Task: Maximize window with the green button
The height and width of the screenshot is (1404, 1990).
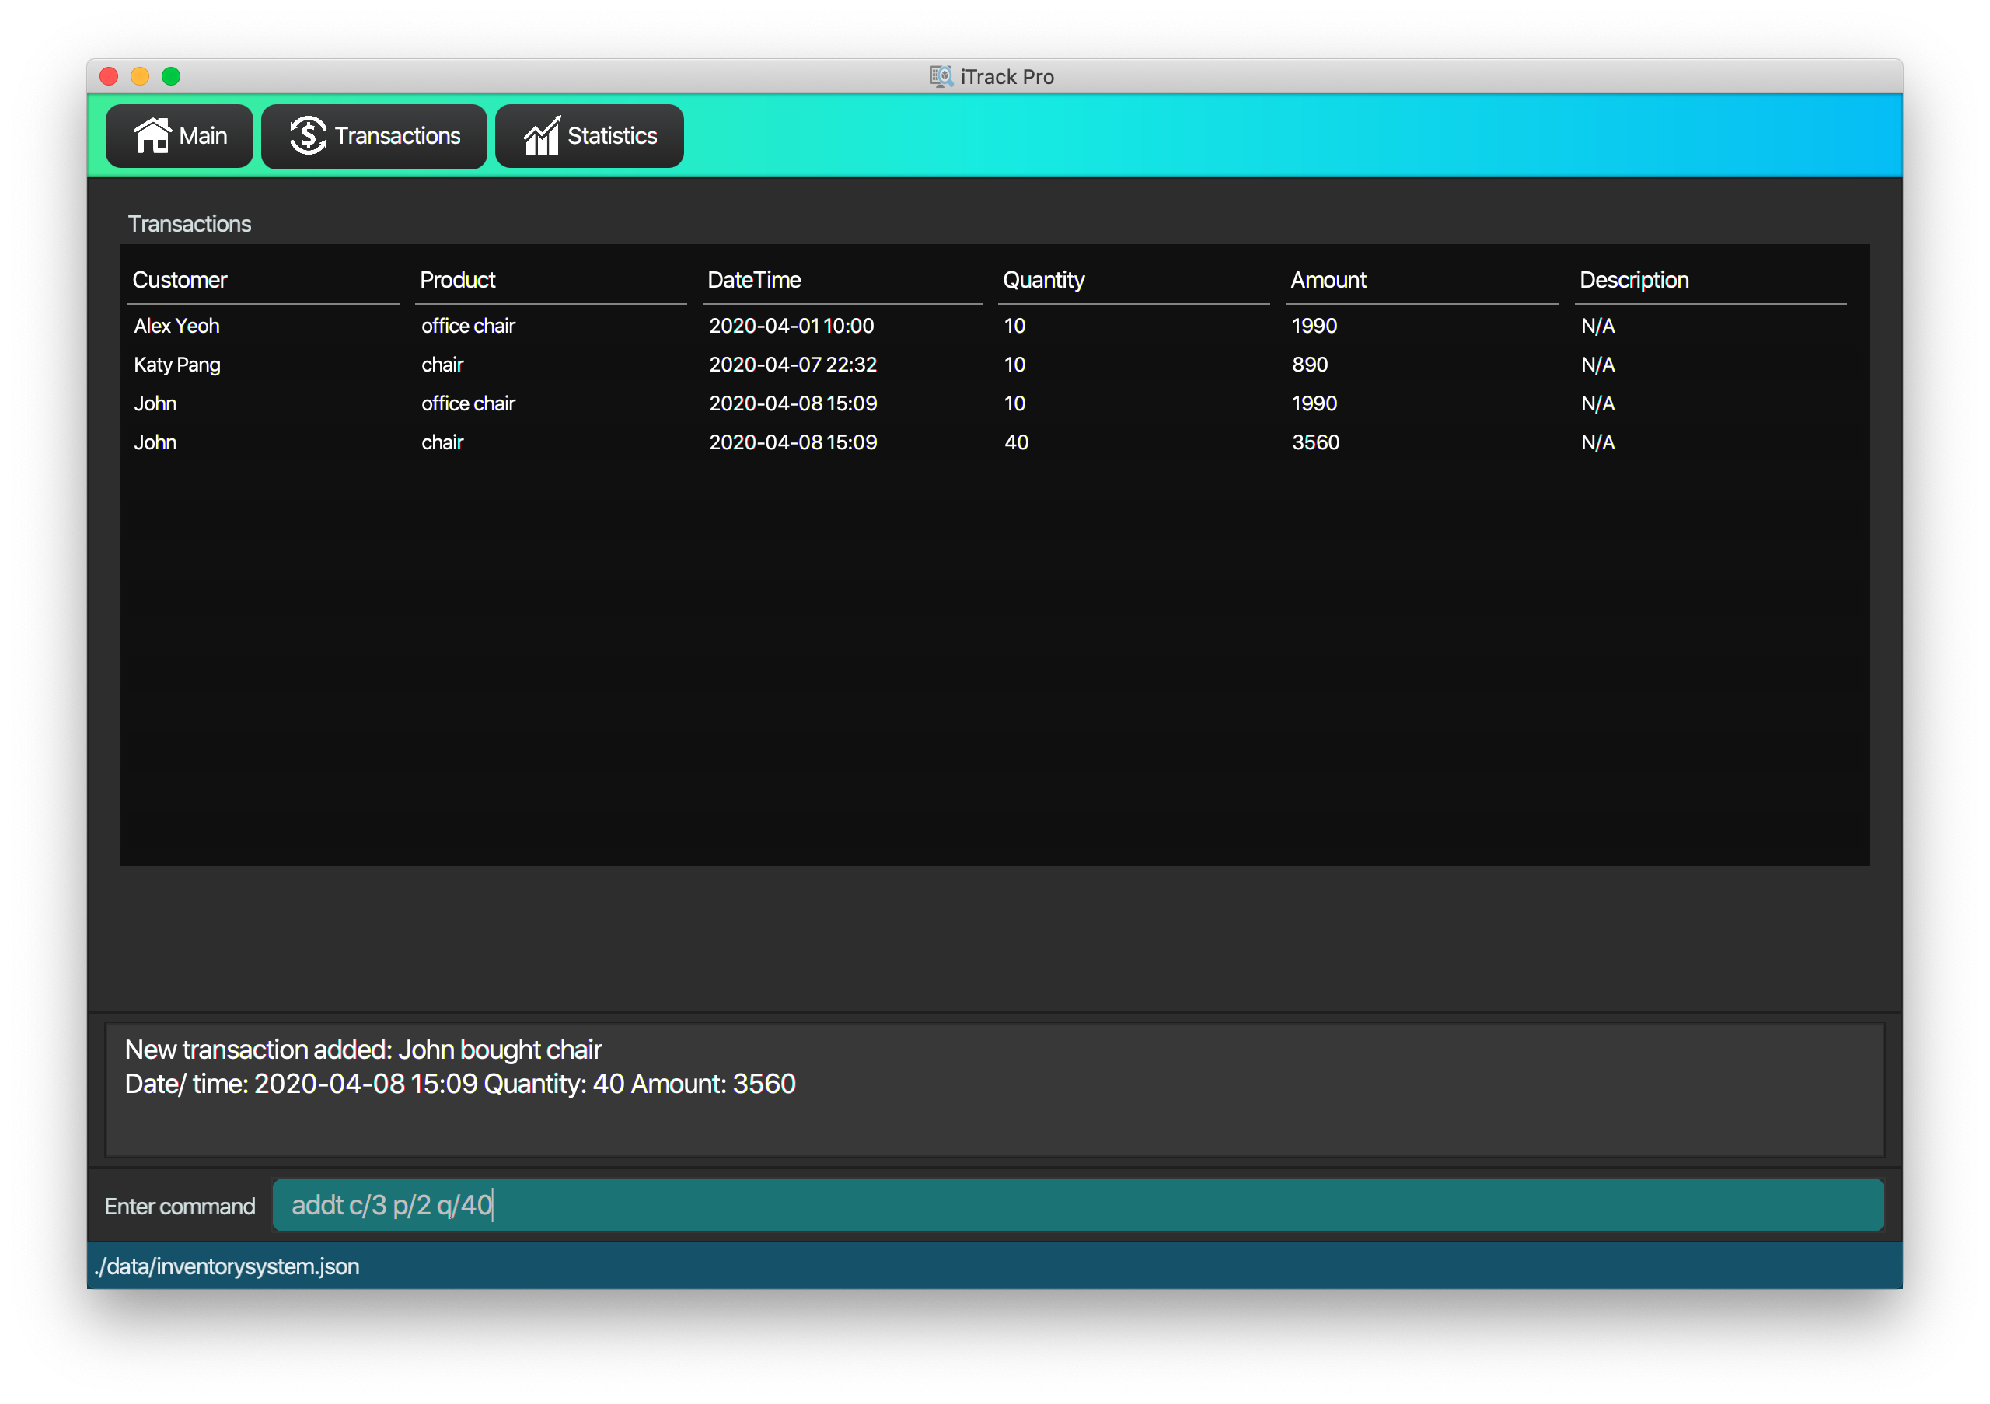Action: (171, 76)
